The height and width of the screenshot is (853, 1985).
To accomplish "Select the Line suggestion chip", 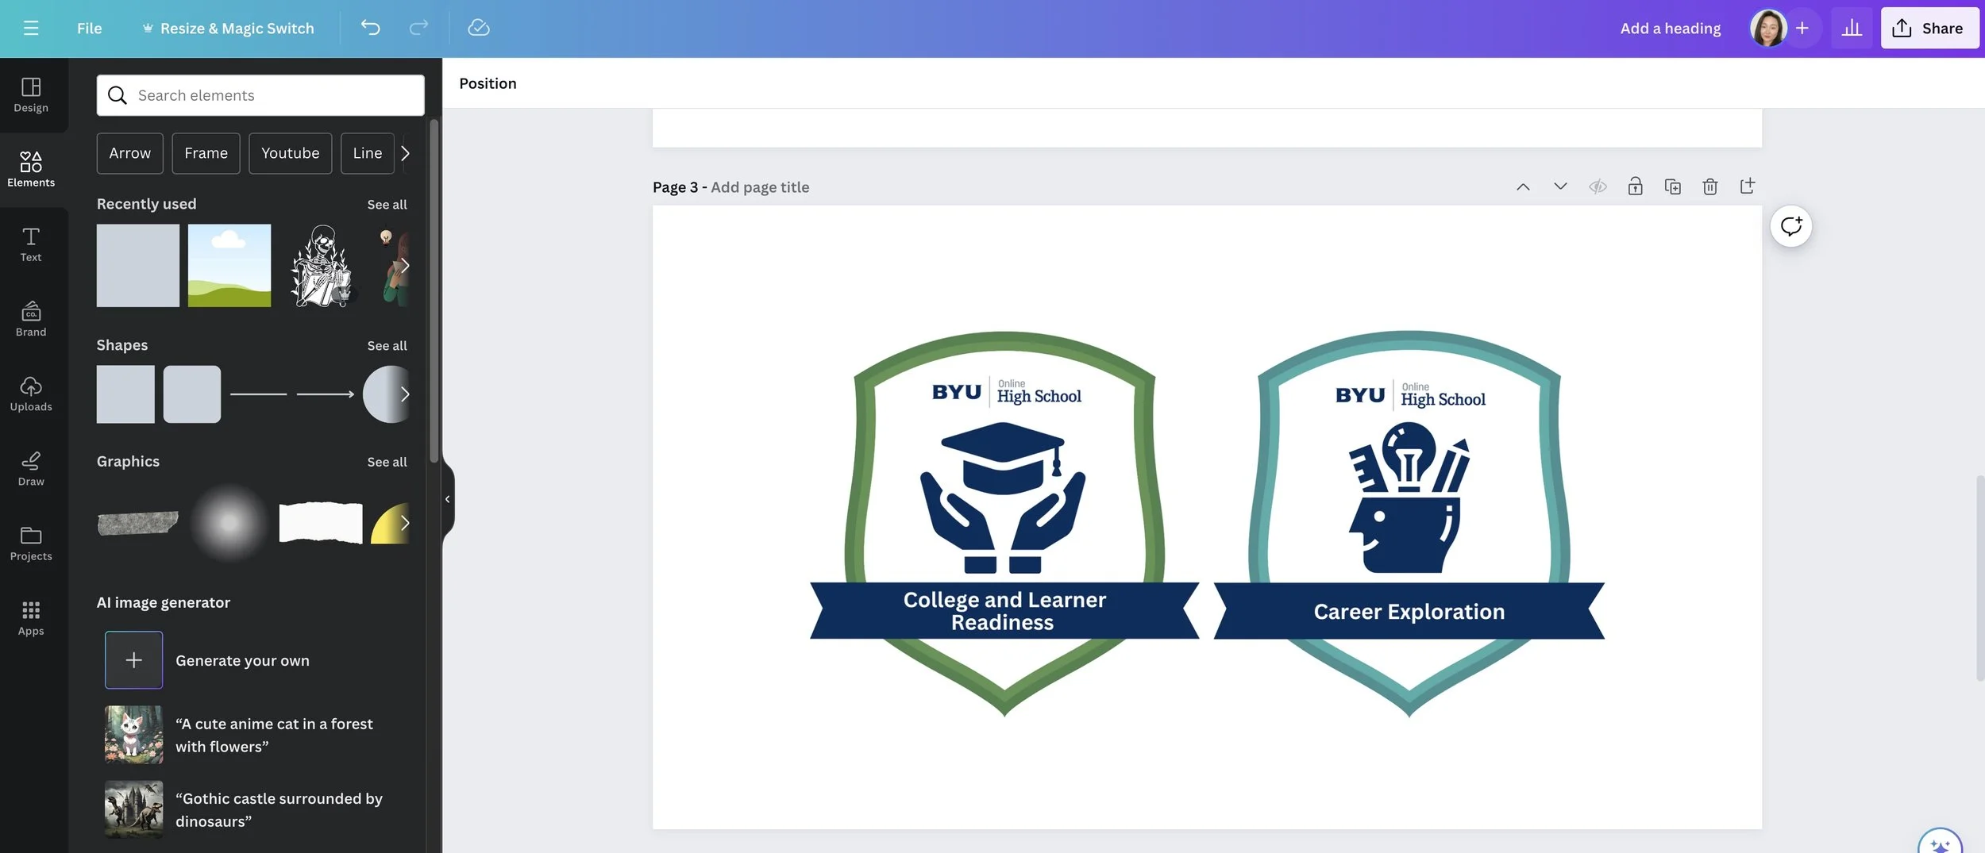I will click(x=367, y=153).
